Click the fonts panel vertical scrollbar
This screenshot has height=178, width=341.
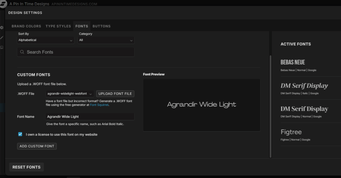270,106
